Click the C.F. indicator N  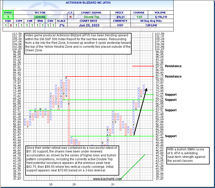point(71,17)
